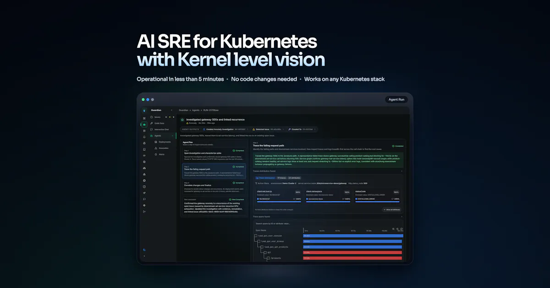This screenshot has width=550, height=288.
Task: Select Step 2 Trace the failing request path
Action: point(214,171)
